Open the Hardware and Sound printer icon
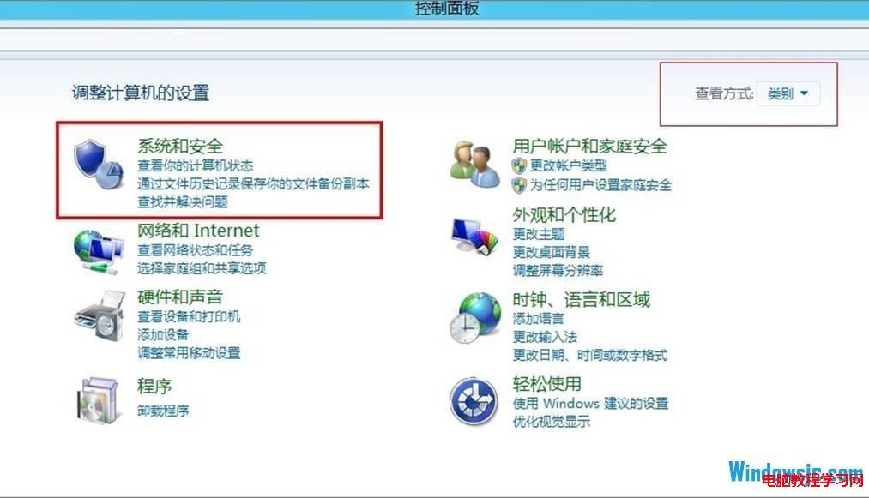Image resolution: width=869 pixels, height=498 pixels. (x=100, y=315)
